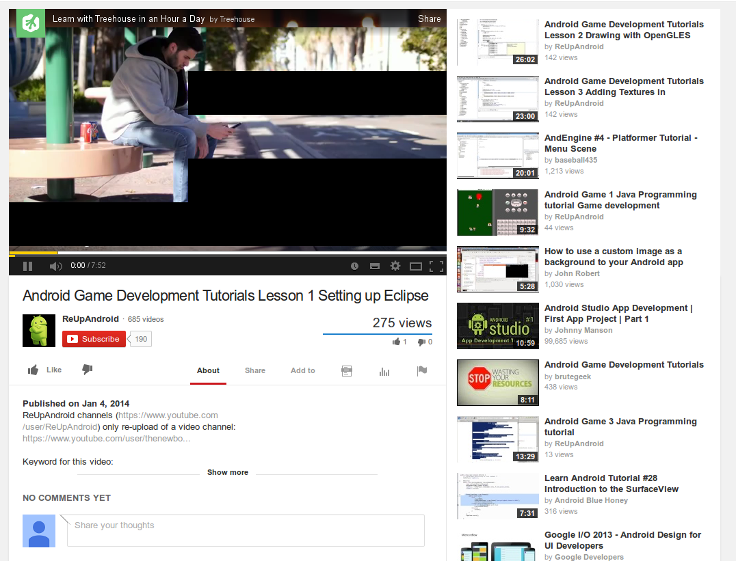
Task: Click the Treehouse logo in player
Action: 31,24
